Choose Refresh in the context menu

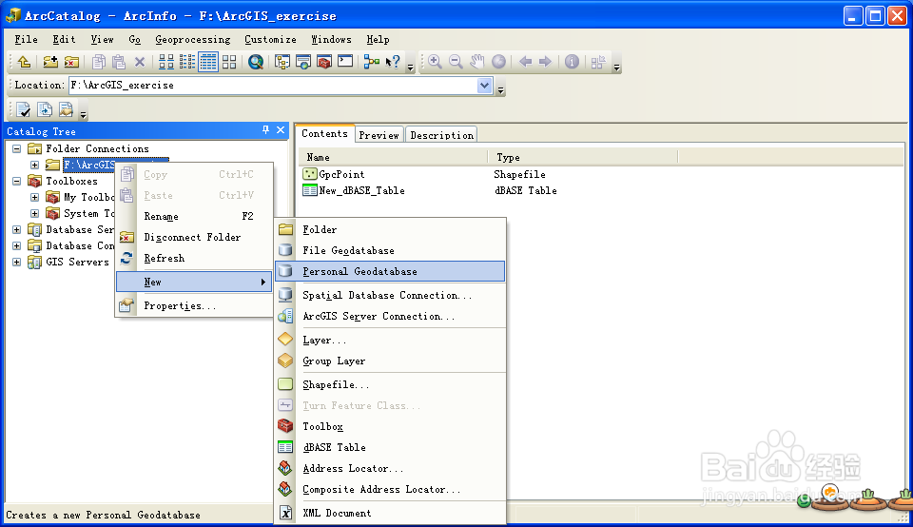pos(194,259)
